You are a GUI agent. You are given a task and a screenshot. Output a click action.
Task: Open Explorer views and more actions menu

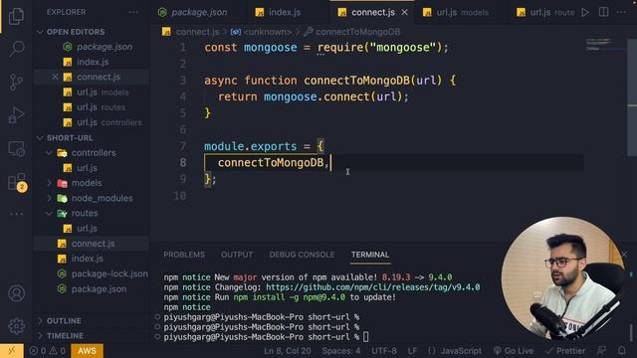click(x=133, y=12)
